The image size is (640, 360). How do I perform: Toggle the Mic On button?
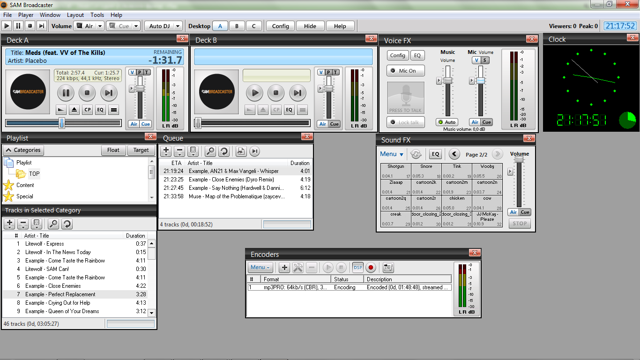point(406,71)
